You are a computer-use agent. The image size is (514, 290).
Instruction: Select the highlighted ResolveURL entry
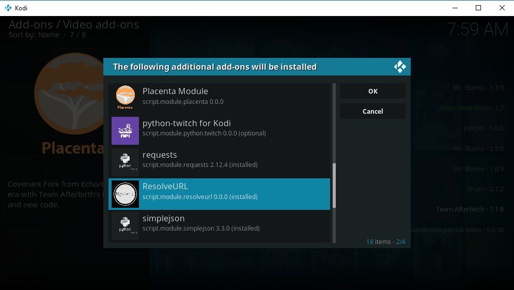(x=220, y=194)
